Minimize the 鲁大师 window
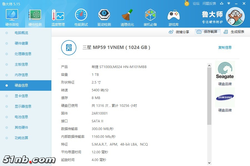250x166 pixels. click(x=236, y=4)
